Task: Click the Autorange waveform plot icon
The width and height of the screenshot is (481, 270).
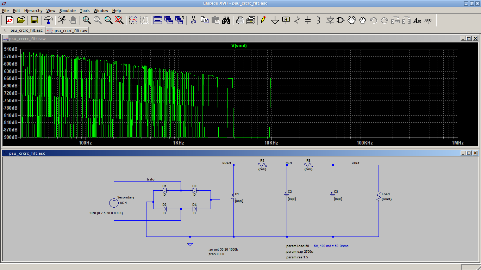Action: point(133,20)
